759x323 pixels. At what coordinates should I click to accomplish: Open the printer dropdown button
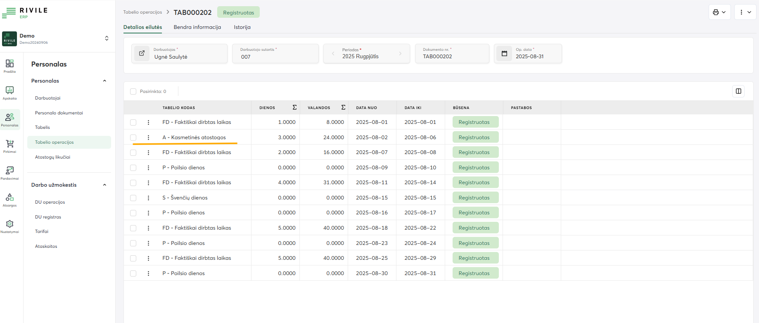tap(719, 12)
